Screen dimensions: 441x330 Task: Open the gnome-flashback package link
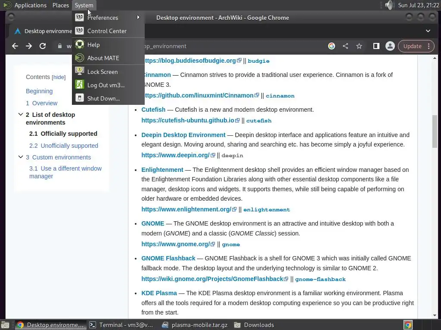[x=320, y=279]
